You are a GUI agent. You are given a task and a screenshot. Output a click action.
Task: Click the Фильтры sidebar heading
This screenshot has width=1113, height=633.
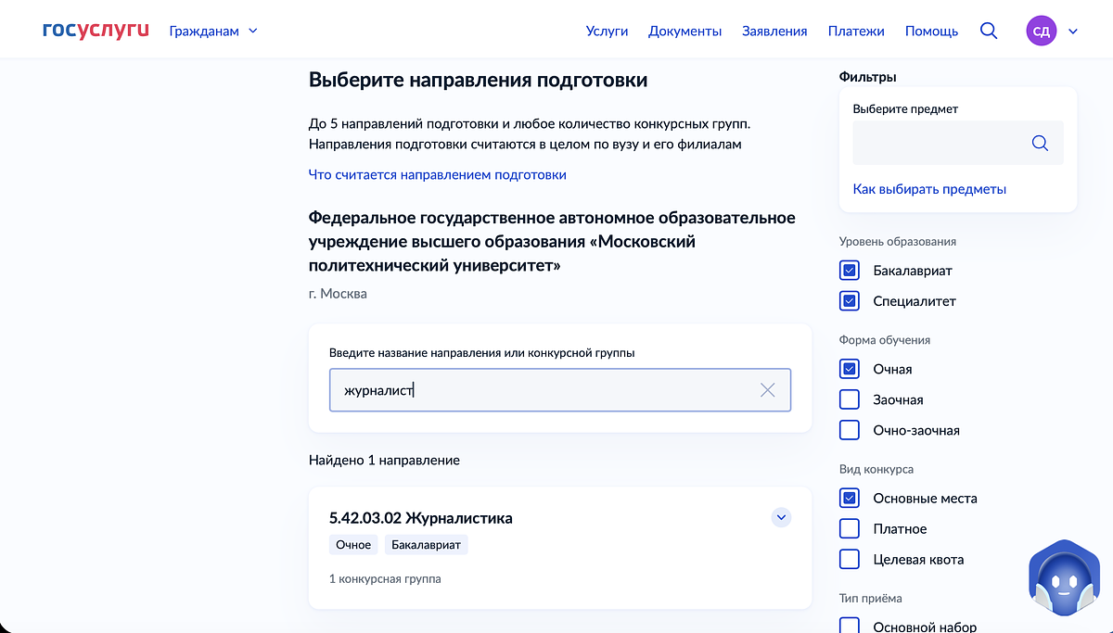867,77
